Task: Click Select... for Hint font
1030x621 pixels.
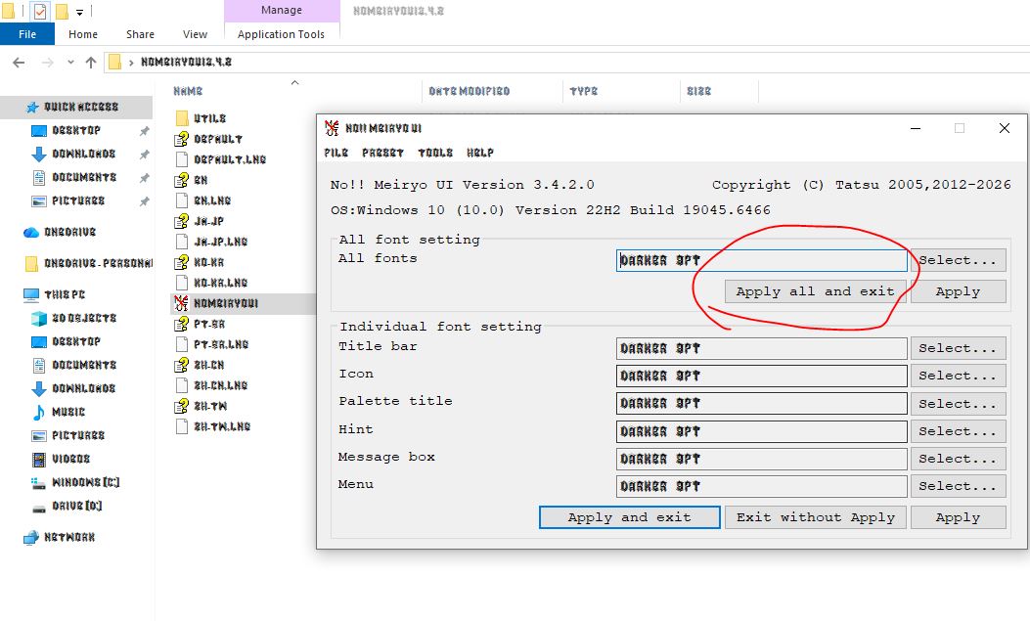Action: (x=958, y=431)
